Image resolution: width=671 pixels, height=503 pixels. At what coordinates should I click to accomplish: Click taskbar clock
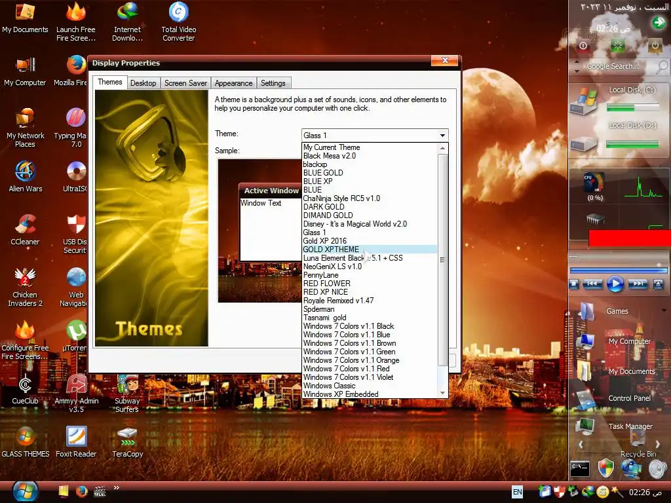(x=645, y=493)
